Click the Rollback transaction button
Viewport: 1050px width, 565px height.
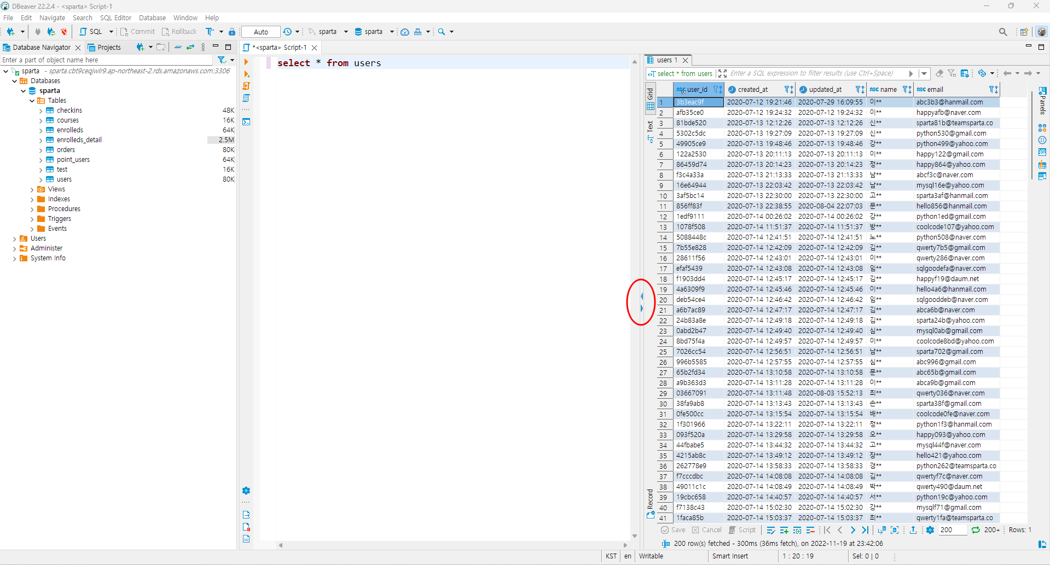pos(179,32)
